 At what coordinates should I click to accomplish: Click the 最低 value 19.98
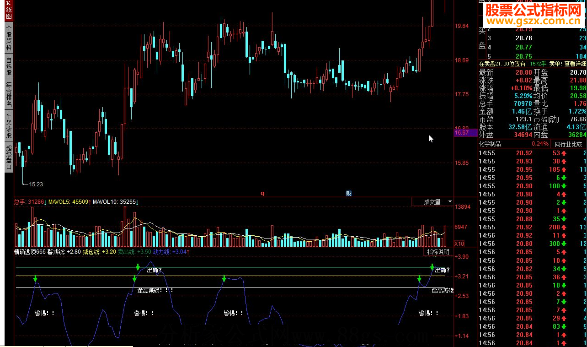coord(577,88)
